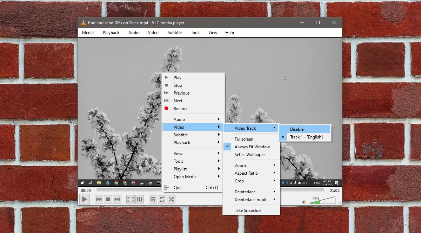
Task: Click the total duration label 01:02
Action: point(334,190)
